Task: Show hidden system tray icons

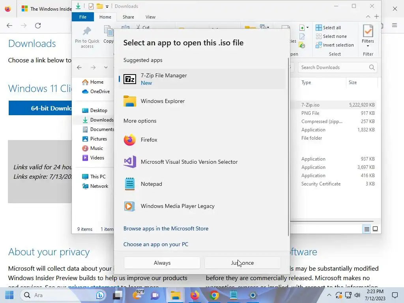Action: [329, 295]
